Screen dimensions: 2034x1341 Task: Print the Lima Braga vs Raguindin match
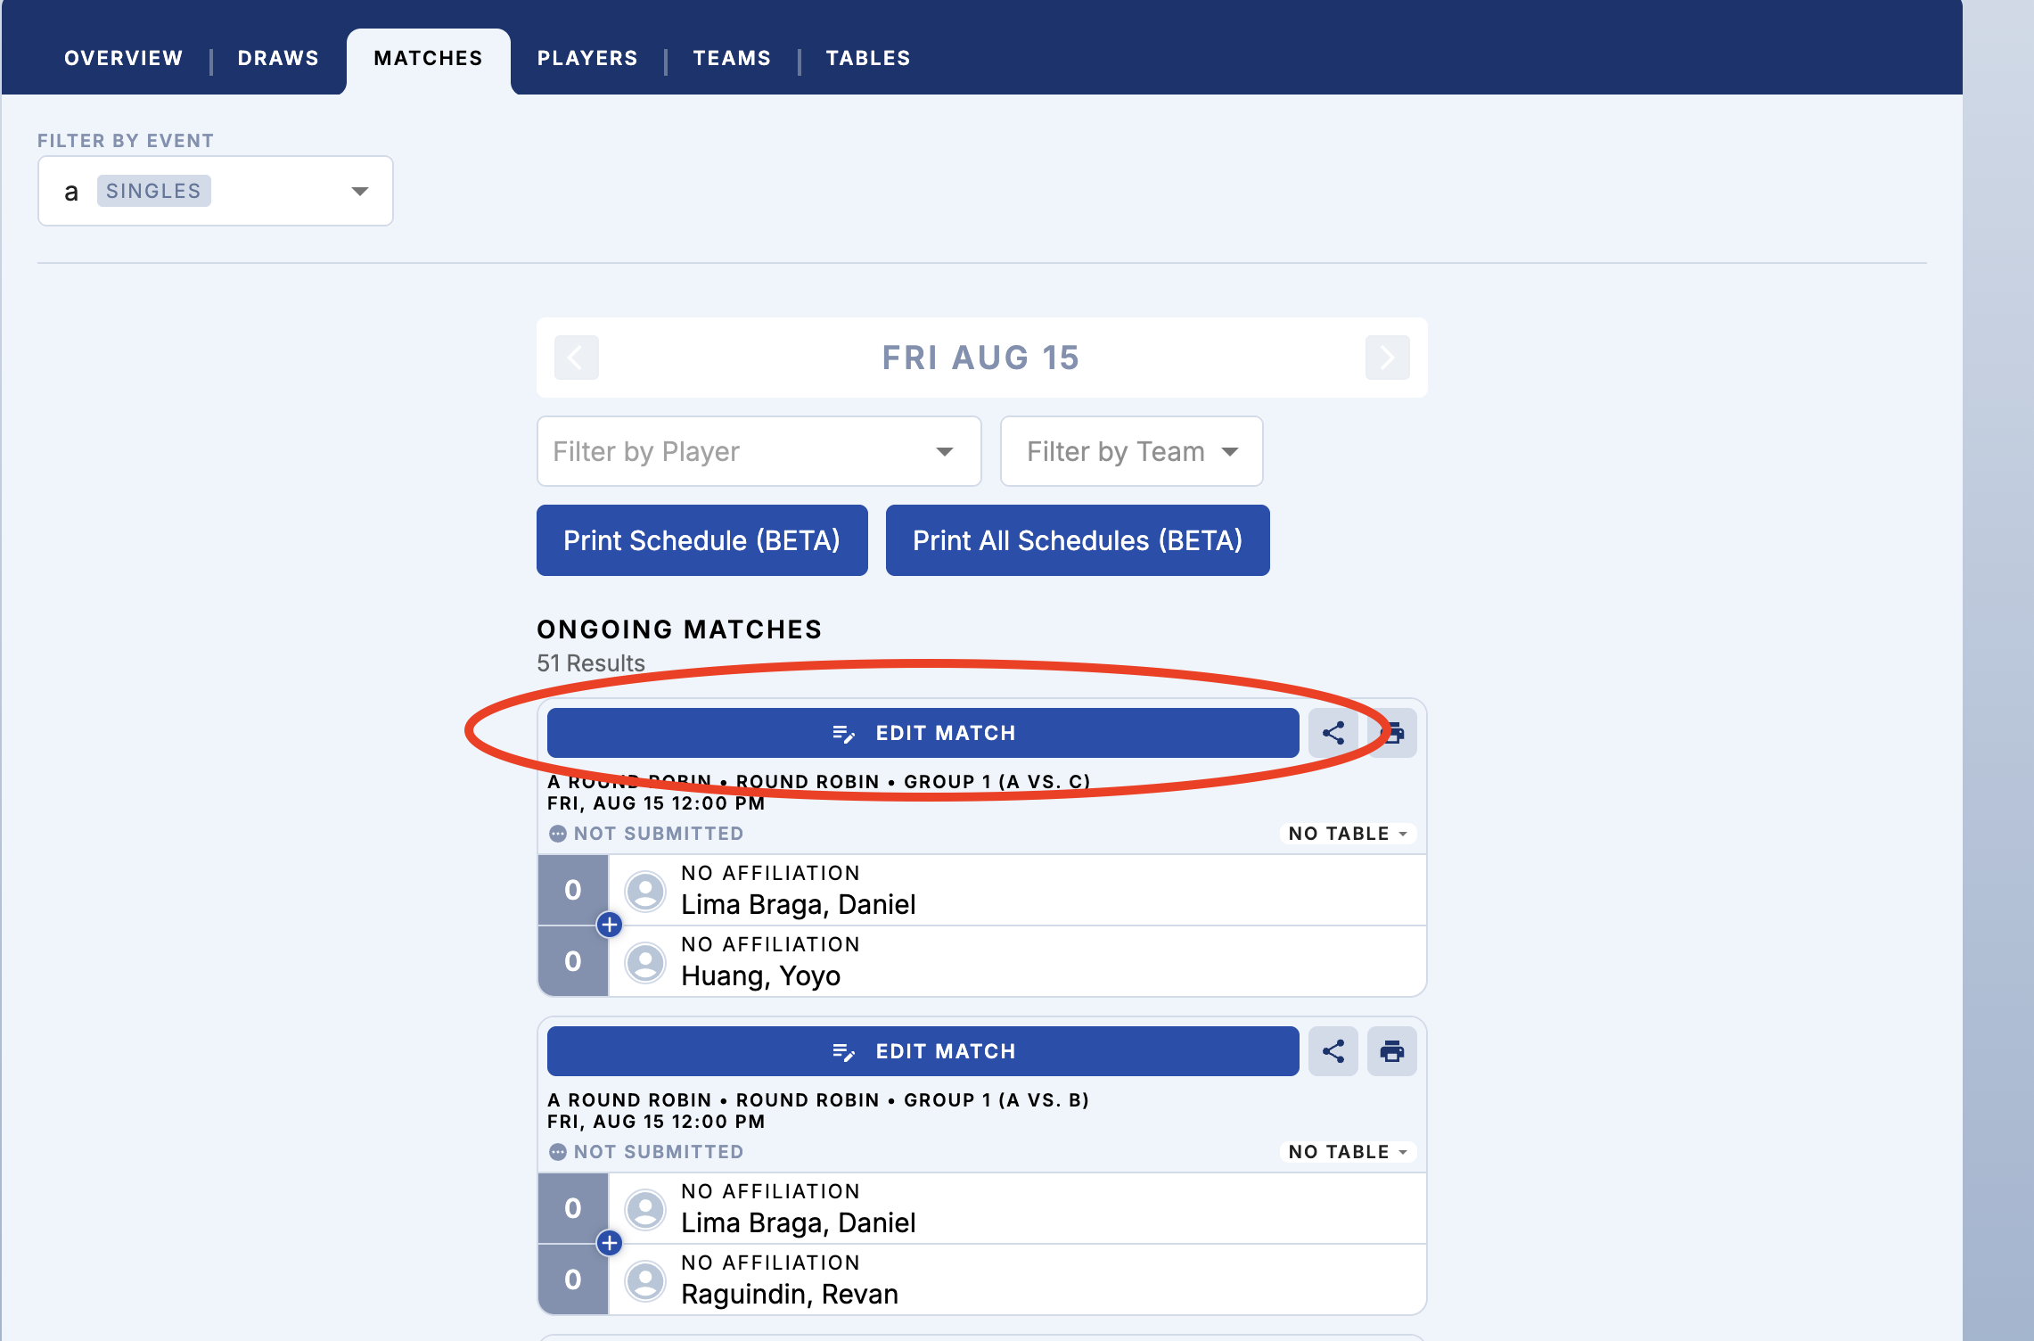pyautogui.click(x=1391, y=1051)
